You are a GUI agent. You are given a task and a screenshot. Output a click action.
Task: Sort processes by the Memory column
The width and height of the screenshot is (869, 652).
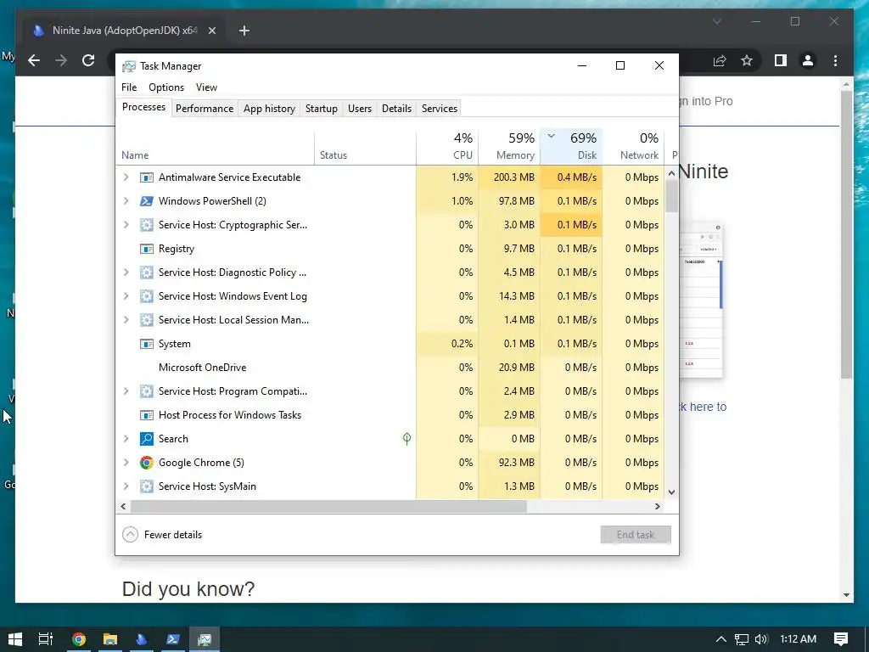pyautogui.click(x=509, y=147)
